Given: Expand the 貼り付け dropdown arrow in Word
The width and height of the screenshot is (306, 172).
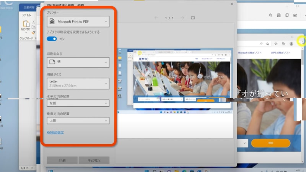Looking at the screenshot, I should (x=26, y=32).
